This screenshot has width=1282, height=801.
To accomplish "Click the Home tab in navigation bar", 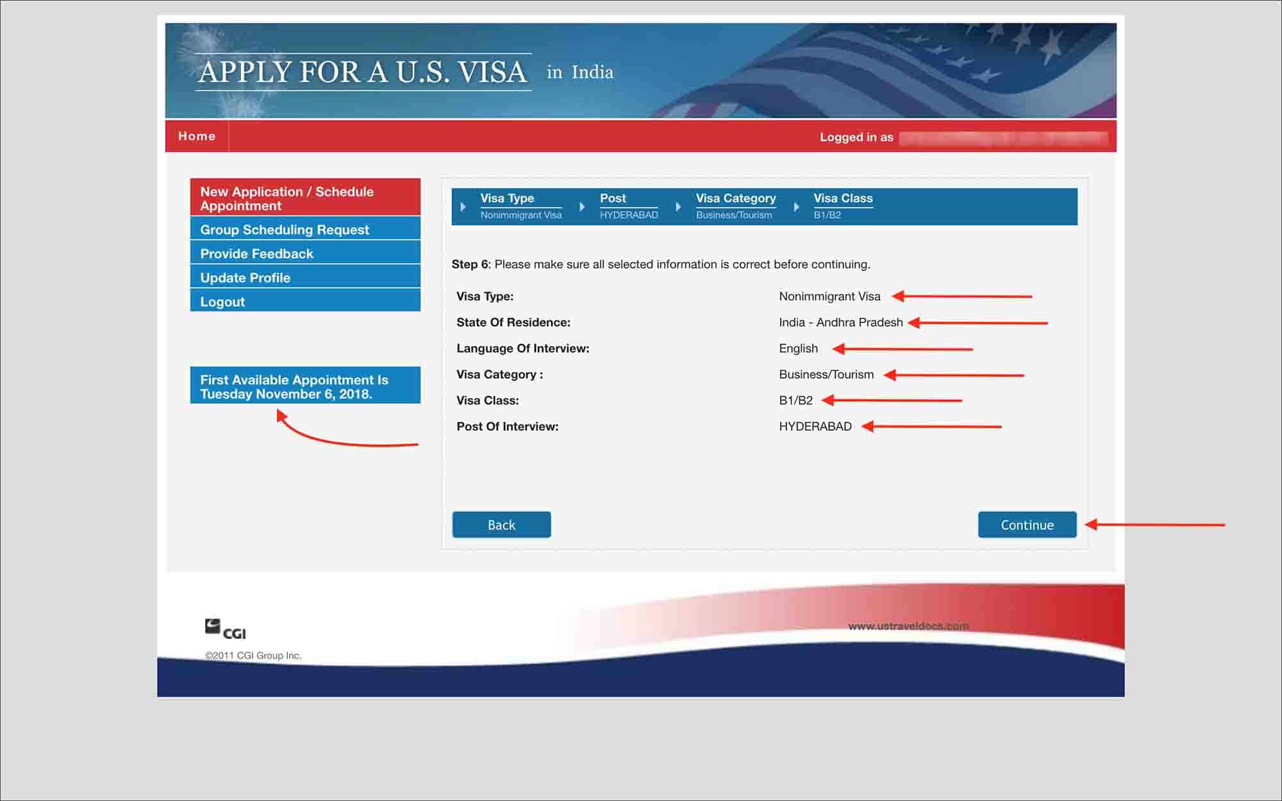I will coord(197,136).
